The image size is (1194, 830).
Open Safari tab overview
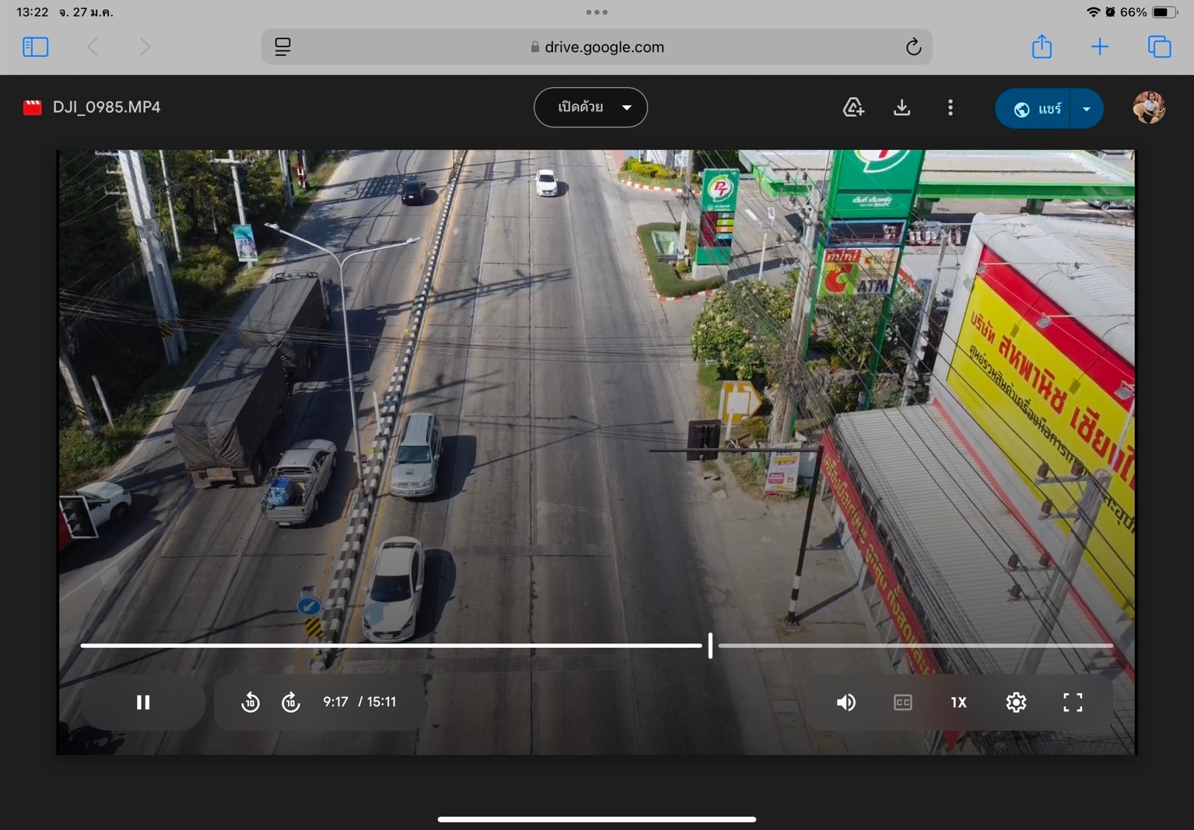(1159, 47)
